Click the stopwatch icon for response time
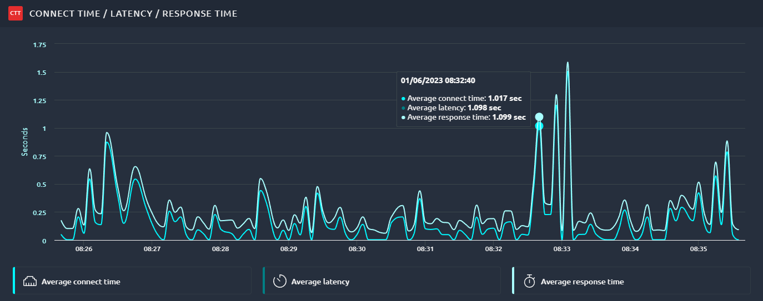This screenshot has width=763, height=301. 529,281
